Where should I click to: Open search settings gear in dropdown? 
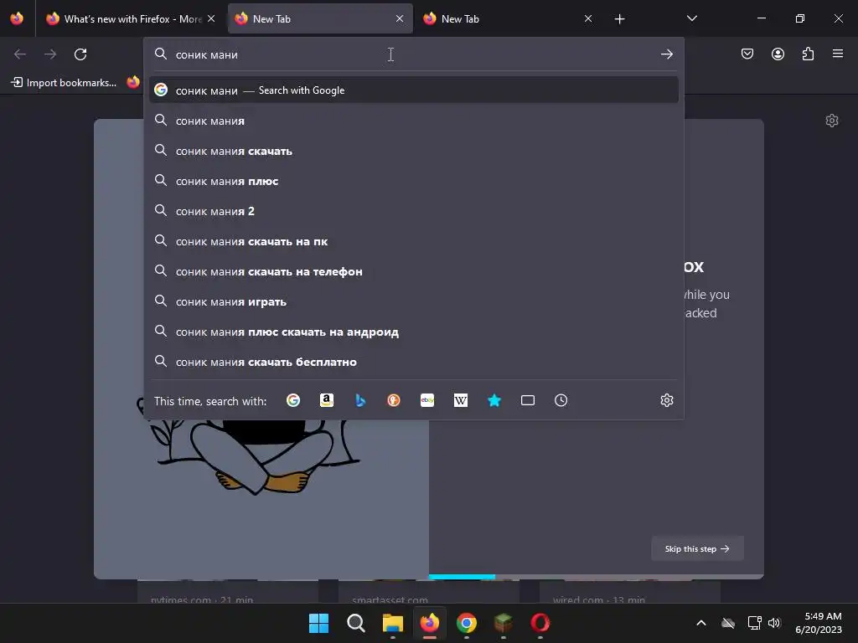[666, 401]
